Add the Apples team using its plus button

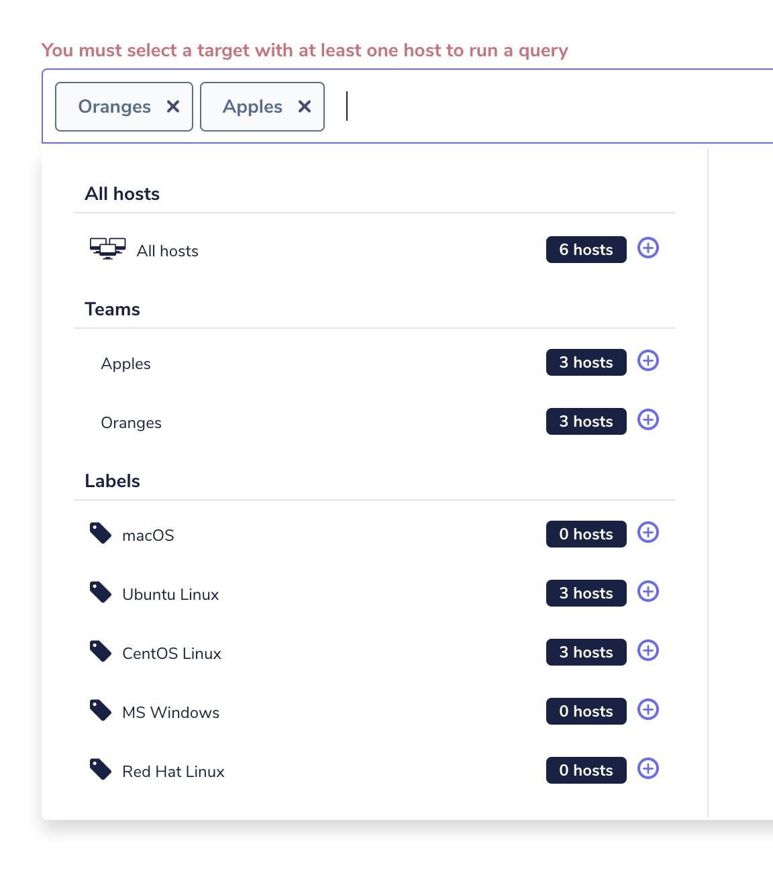[x=648, y=361]
